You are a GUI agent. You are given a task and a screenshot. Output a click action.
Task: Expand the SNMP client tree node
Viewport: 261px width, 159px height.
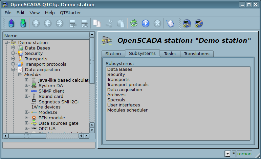tap(27, 91)
